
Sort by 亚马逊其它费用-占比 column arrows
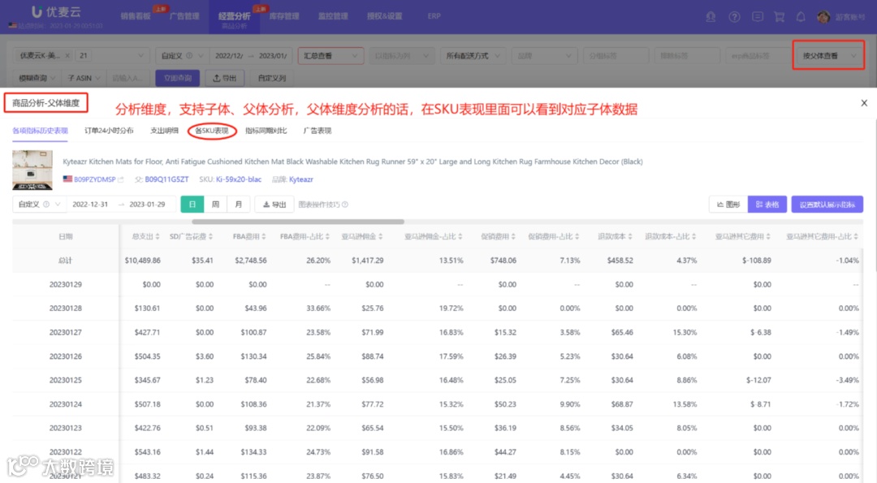pos(857,236)
